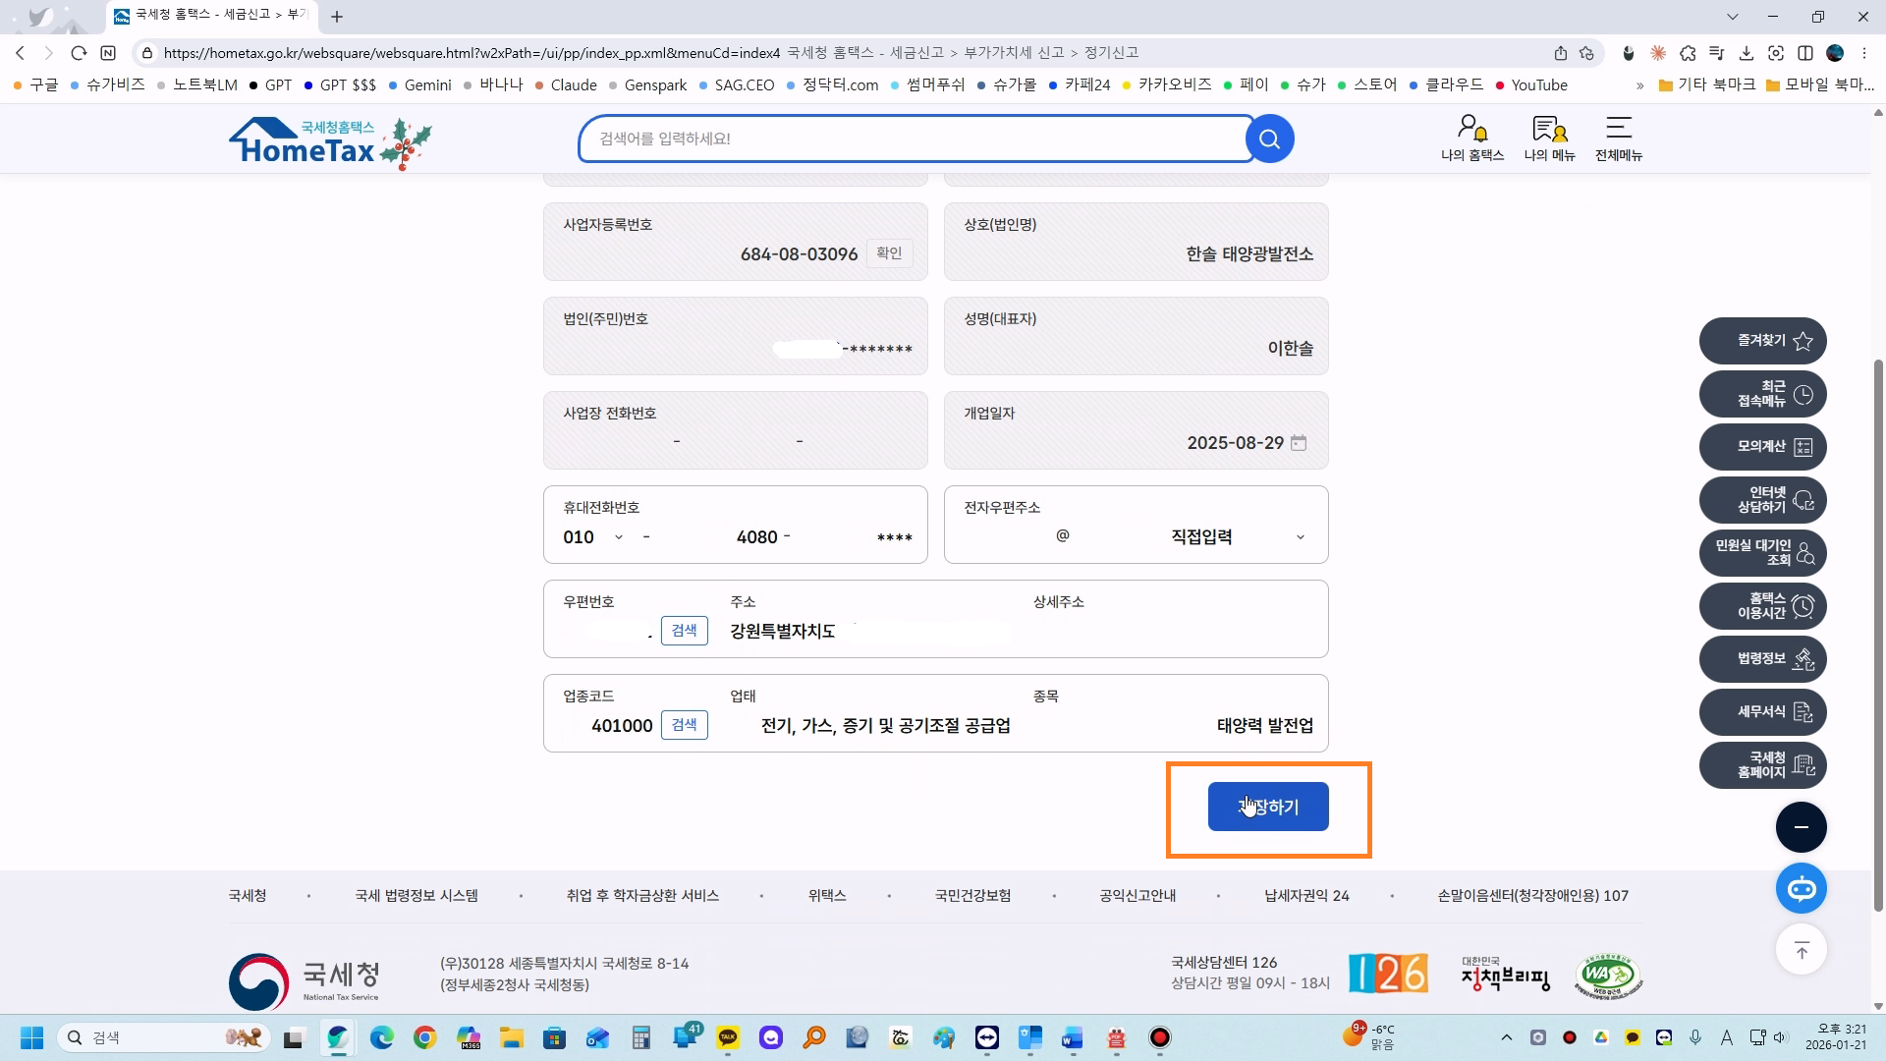Open 개업일자 calendar picker icon
Image resolution: width=1886 pixels, height=1061 pixels.
pyautogui.click(x=1299, y=443)
